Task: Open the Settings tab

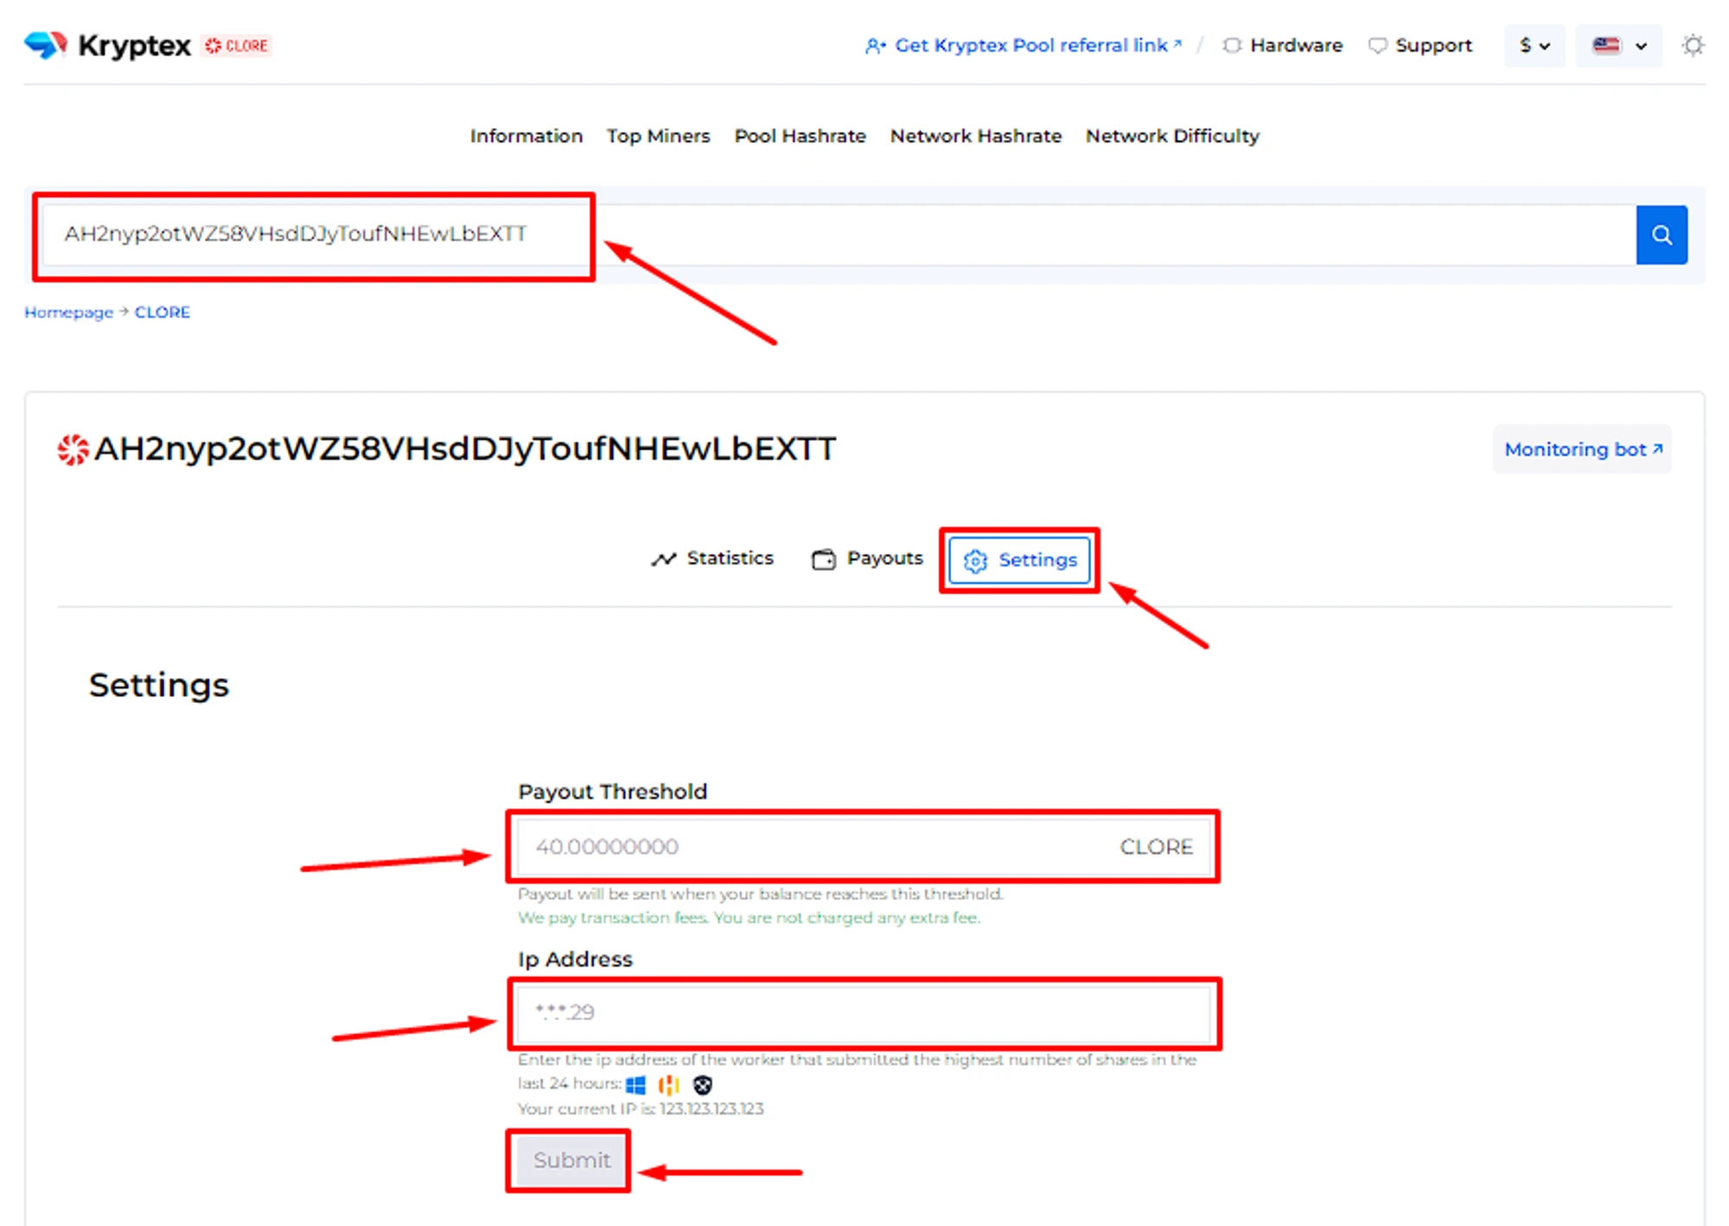Action: (1019, 559)
